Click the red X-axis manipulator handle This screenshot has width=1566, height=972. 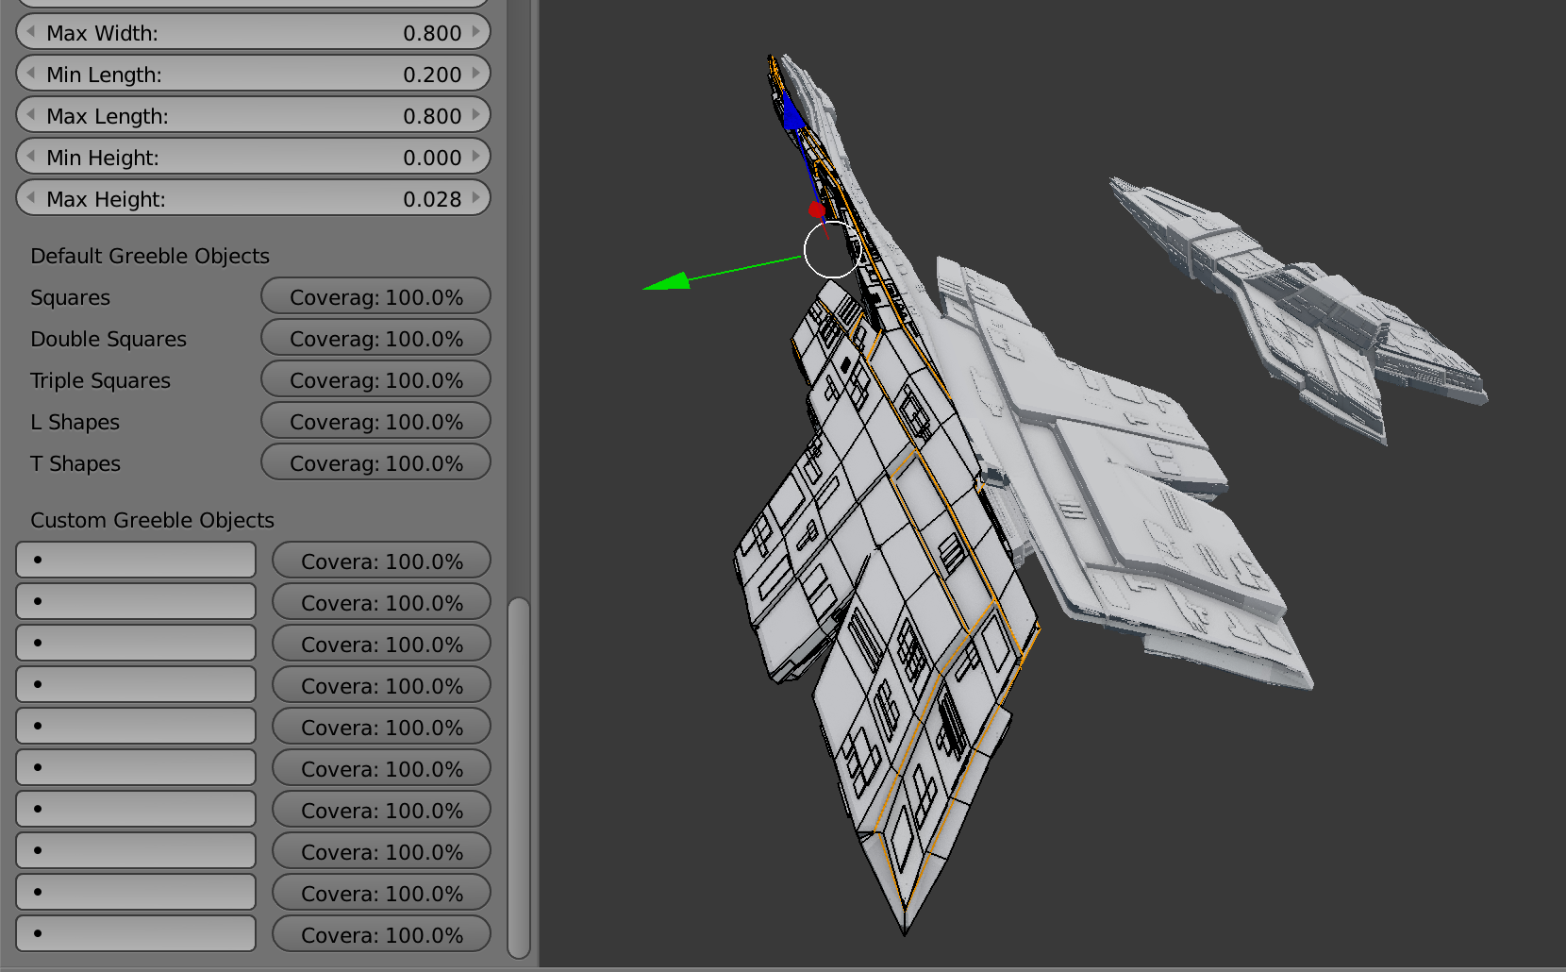point(817,209)
